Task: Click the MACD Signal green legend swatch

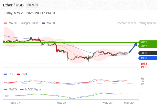Action: coord(22,89)
